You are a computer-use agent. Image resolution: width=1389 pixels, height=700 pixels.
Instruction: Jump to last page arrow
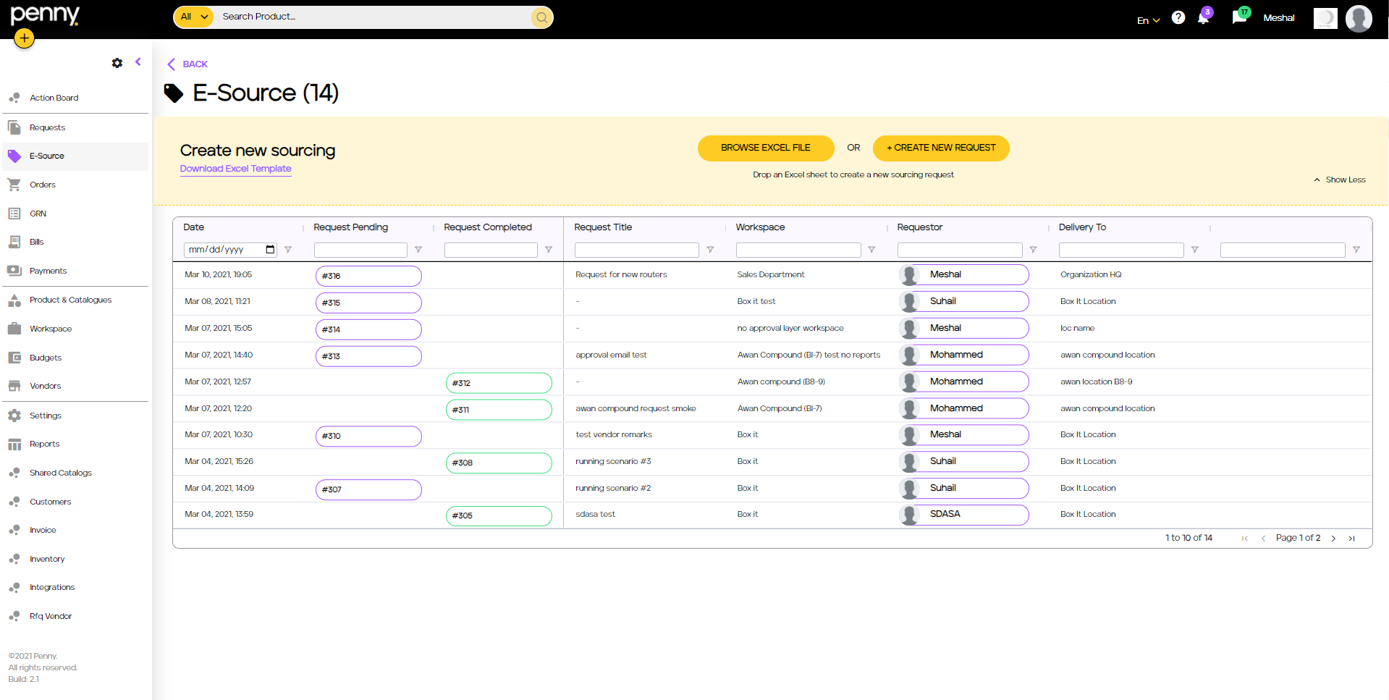point(1351,539)
